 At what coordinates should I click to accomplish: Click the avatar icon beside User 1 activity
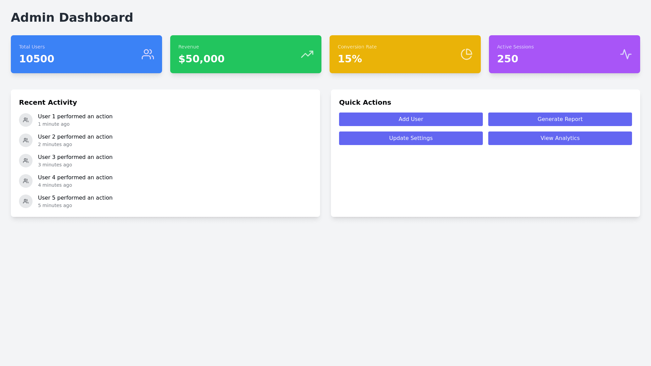tap(26, 120)
